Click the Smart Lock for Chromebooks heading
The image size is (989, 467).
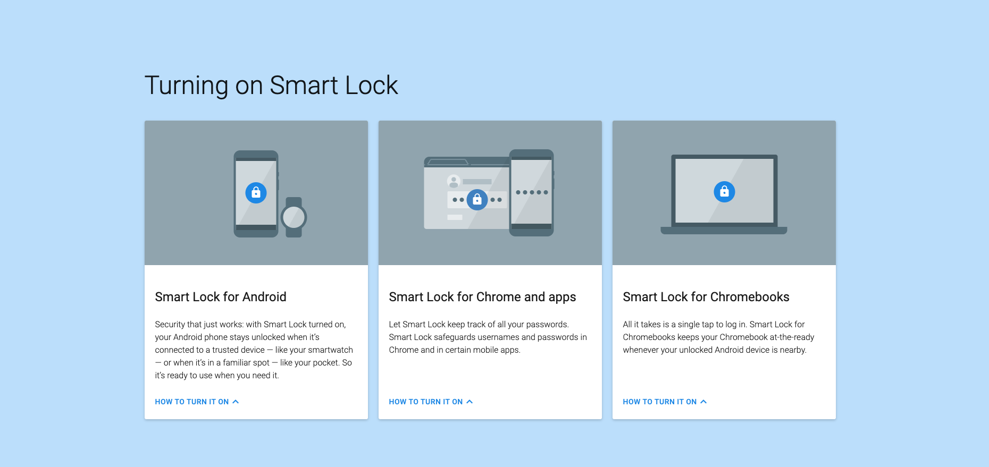[706, 296]
